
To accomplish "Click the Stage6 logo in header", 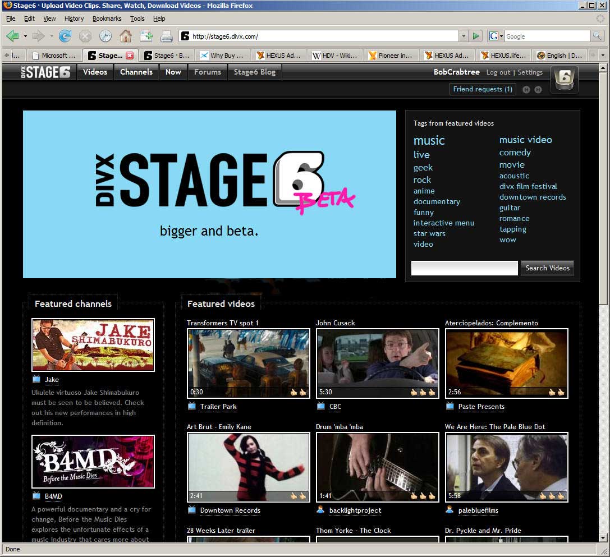I will pyautogui.click(x=46, y=72).
